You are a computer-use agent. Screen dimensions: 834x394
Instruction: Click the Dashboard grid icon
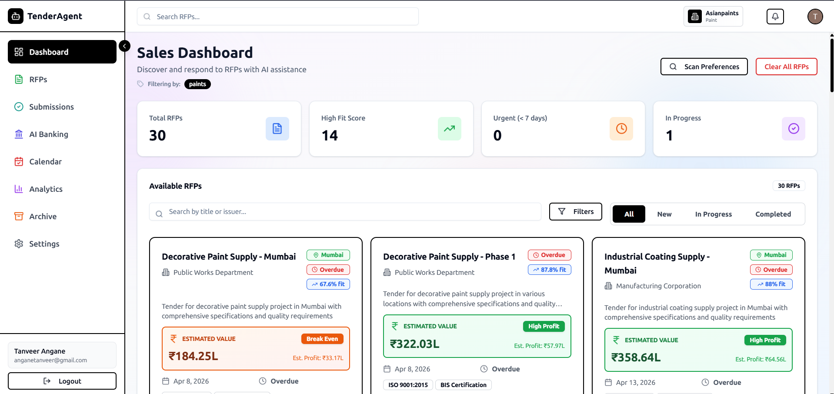19,52
